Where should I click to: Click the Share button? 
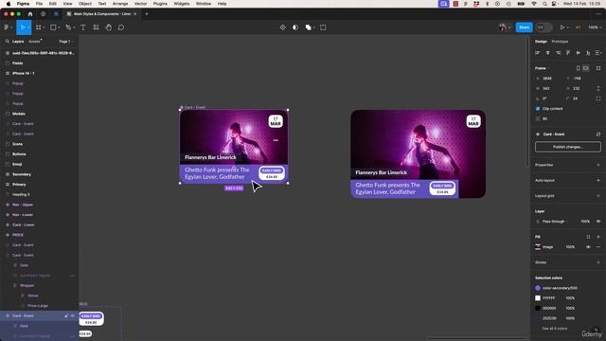coord(524,27)
